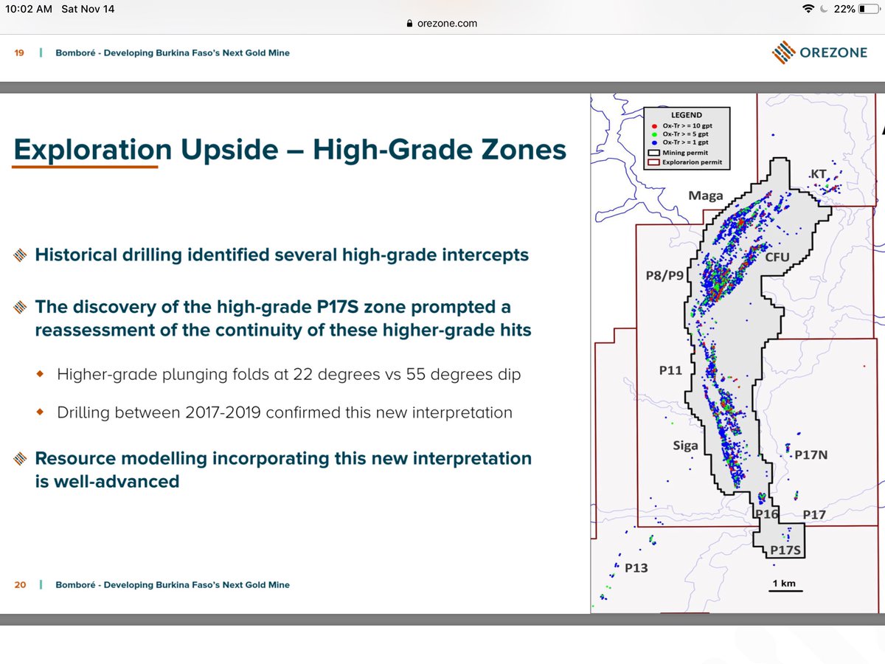Click the blue Ox-Tr >= 1 gpt legend dot
885x664 pixels.
[655, 143]
